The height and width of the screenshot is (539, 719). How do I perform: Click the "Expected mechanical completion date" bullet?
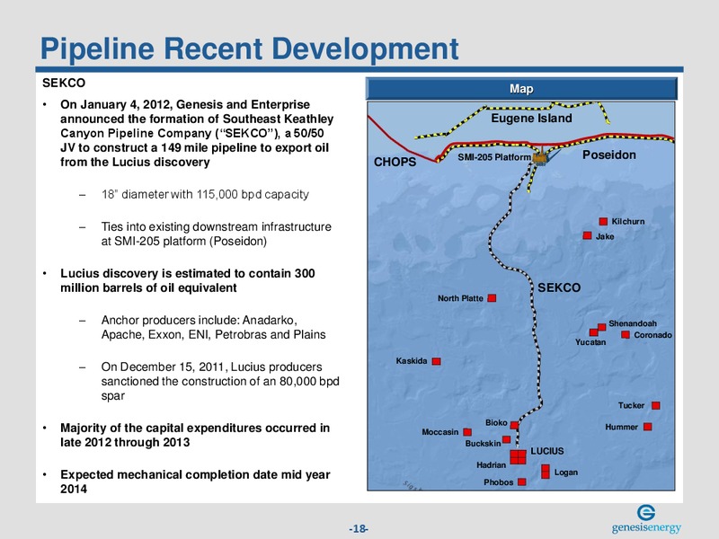(195, 482)
